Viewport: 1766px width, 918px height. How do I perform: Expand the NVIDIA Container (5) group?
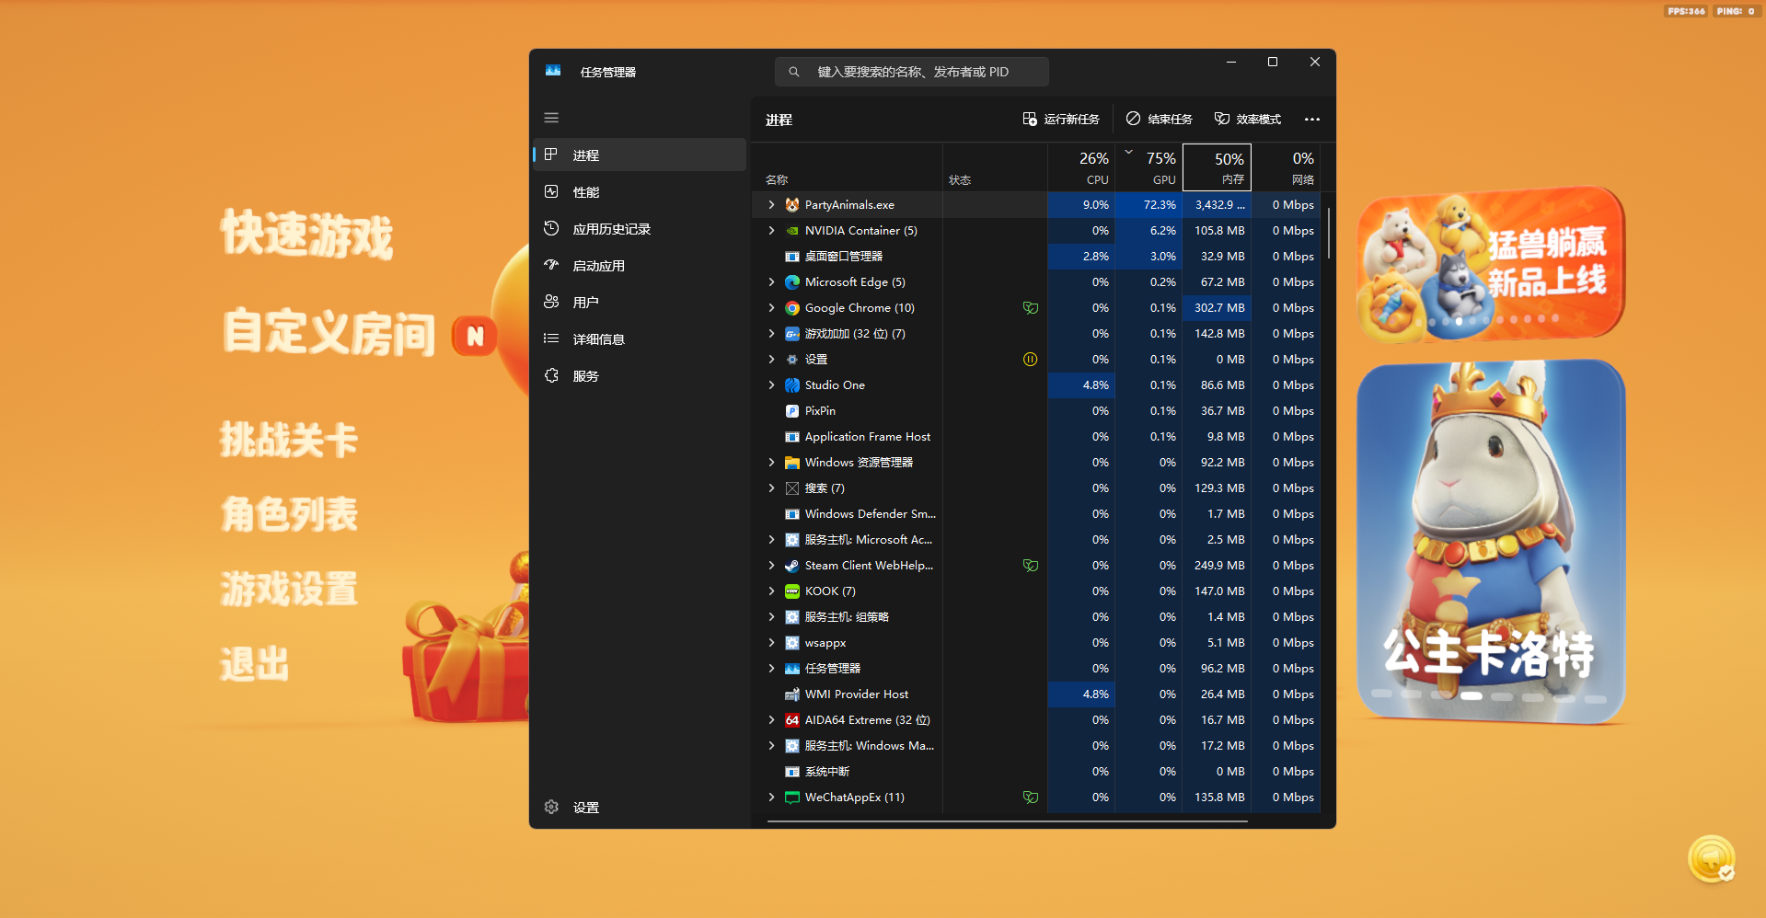point(771,231)
